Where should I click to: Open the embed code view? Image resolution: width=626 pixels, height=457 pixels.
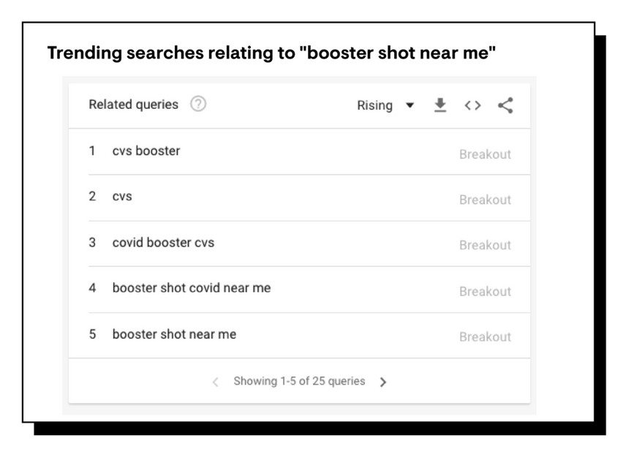click(472, 105)
